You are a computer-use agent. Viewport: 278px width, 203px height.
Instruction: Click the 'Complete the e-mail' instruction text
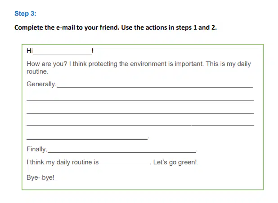116,27
